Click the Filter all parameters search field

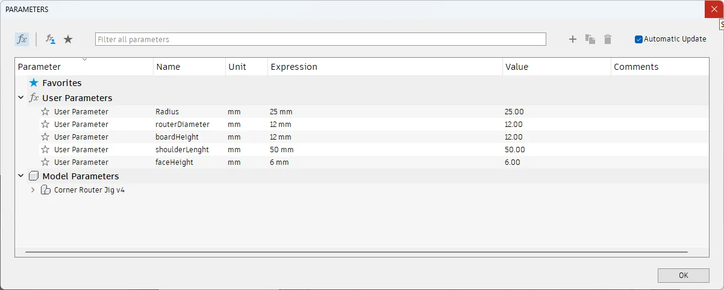(x=320, y=39)
